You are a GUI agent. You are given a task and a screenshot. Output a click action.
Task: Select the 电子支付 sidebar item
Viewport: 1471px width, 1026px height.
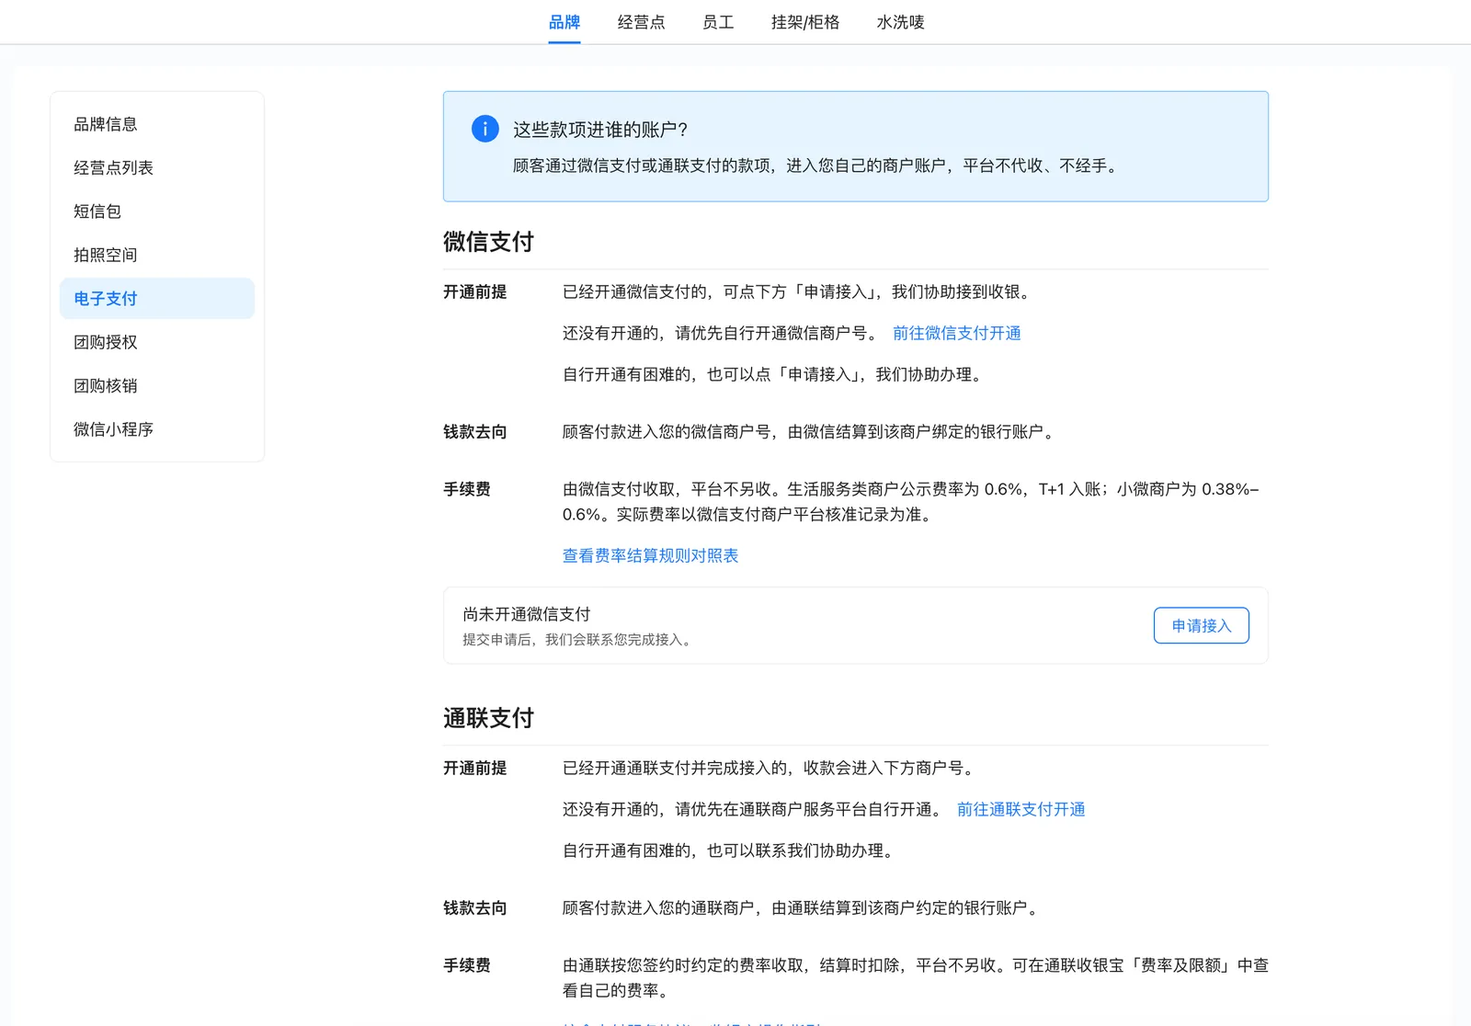tap(157, 299)
